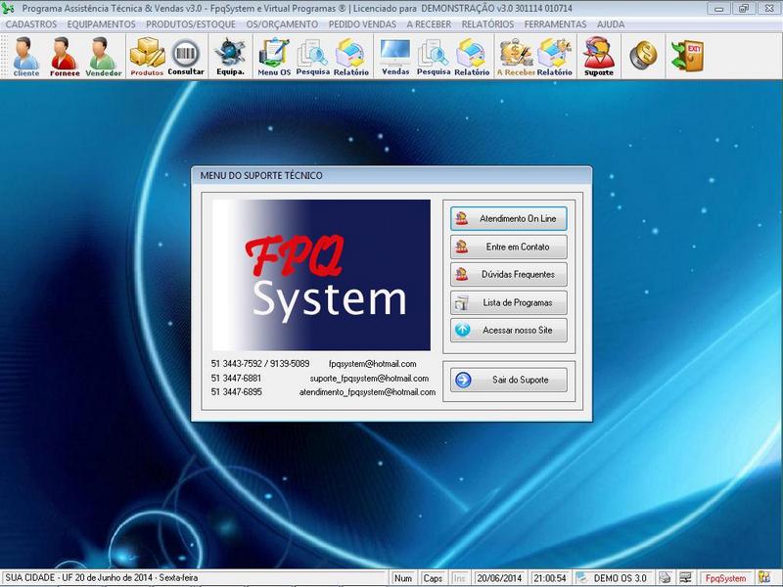Expand the RELATÓRIOS menu
Screen dimensions: 783x587
(488, 24)
